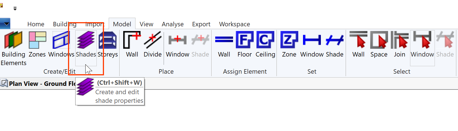Select the Divide tool
The image size is (458, 131).
click(x=152, y=45)
